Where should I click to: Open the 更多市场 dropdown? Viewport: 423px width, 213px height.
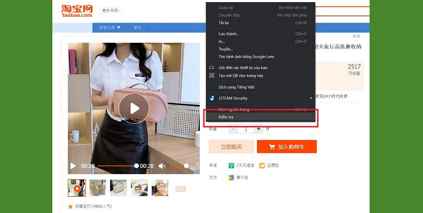(x=112, y=11)
